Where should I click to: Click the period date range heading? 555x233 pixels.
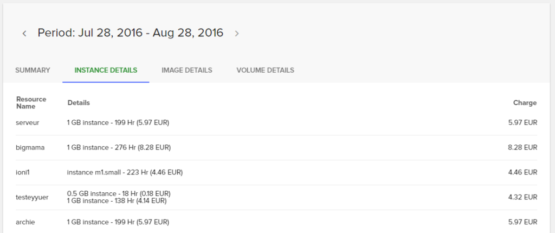tap(130, 33)
